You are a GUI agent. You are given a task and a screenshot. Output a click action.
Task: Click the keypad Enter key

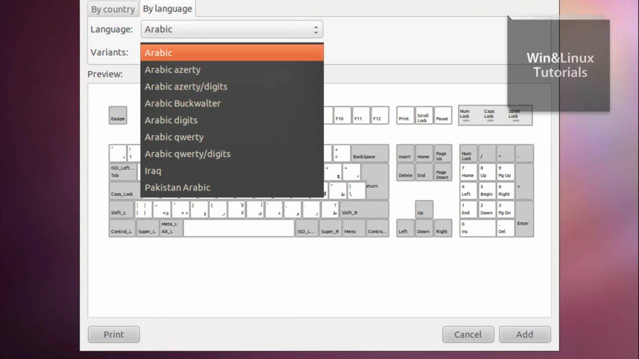524,218
